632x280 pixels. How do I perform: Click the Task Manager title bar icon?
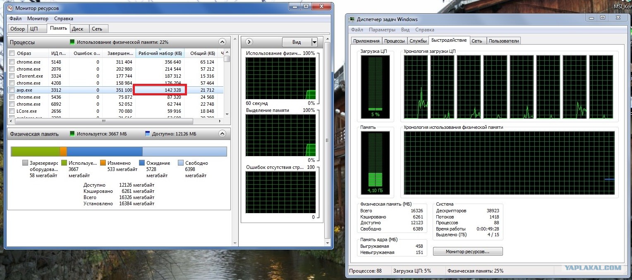point(352,19)
